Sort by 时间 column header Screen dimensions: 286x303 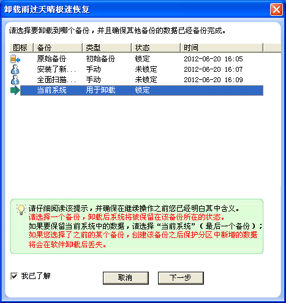(222, 48)
